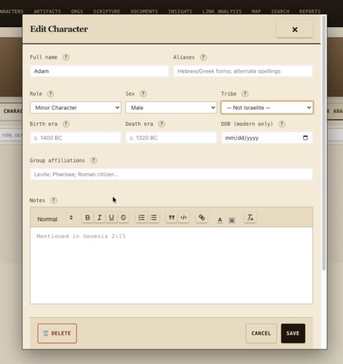Screen dimensions: 343x364
Task: Open the Normal paragraph style dropdown
Action: pyautogui.click(x=55, y=219)
